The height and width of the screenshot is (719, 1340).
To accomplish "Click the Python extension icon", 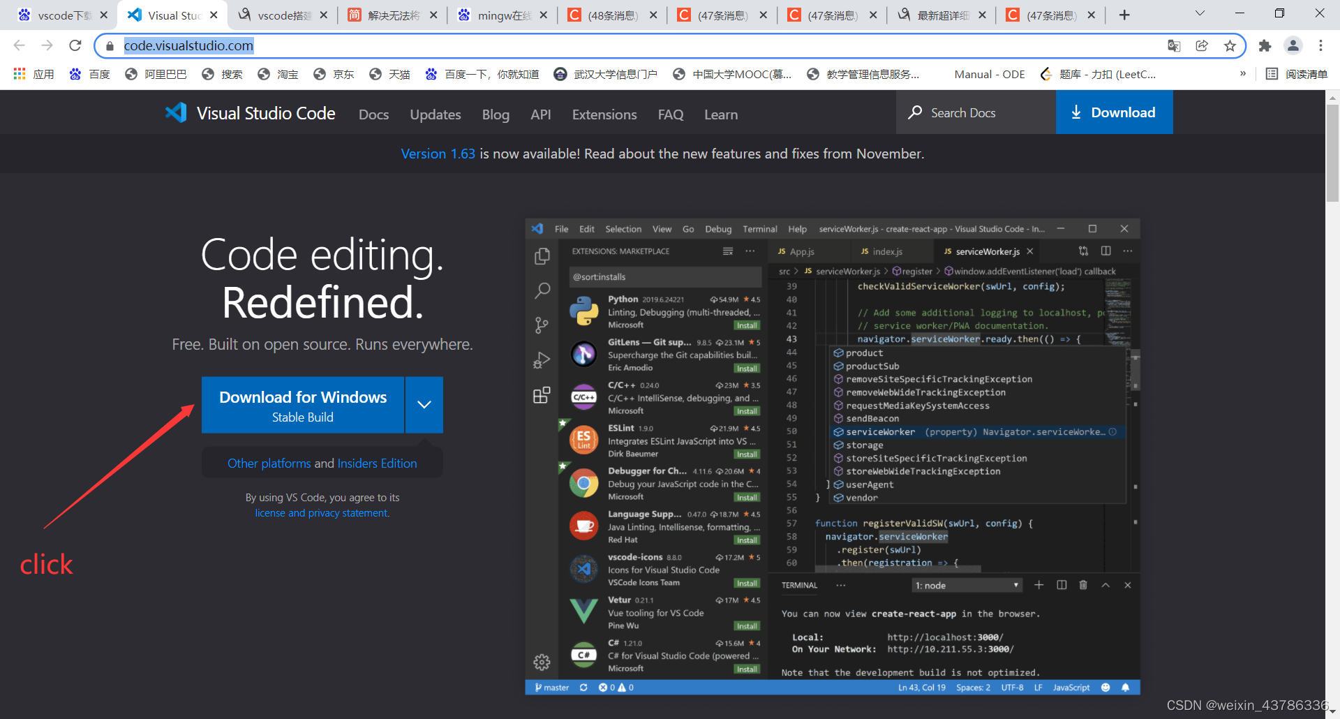I will click(583, 311).
